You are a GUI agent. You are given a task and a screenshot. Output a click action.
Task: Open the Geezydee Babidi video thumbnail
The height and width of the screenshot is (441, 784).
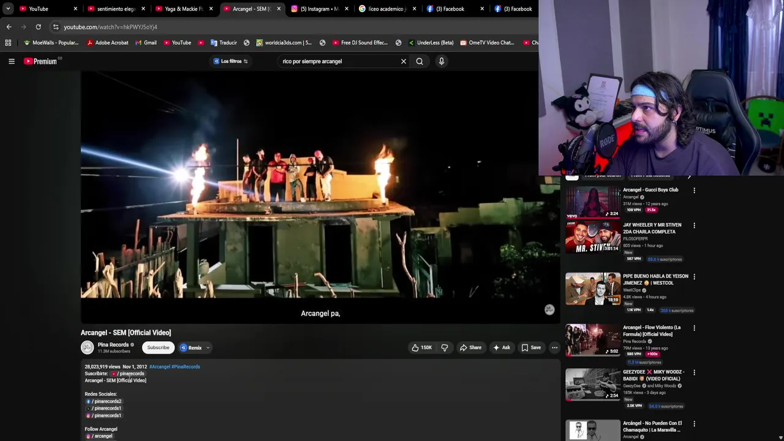593,384
